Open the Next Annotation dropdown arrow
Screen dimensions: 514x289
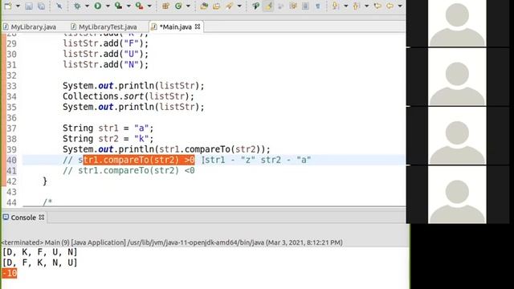346,6
